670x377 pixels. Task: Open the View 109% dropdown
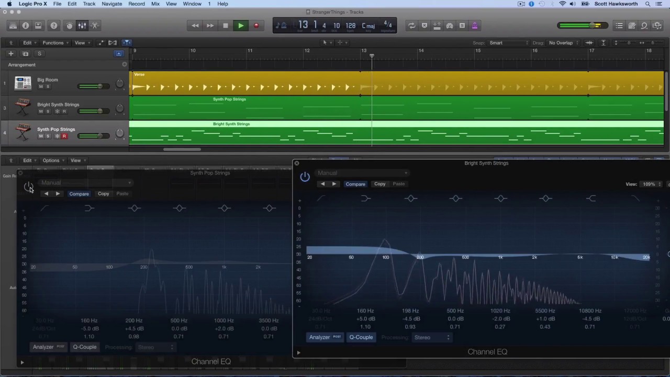651,184
